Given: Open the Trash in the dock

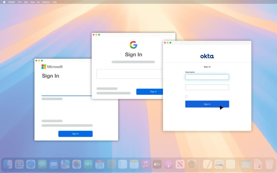Looking at the screenshot, I should point(269,164).
